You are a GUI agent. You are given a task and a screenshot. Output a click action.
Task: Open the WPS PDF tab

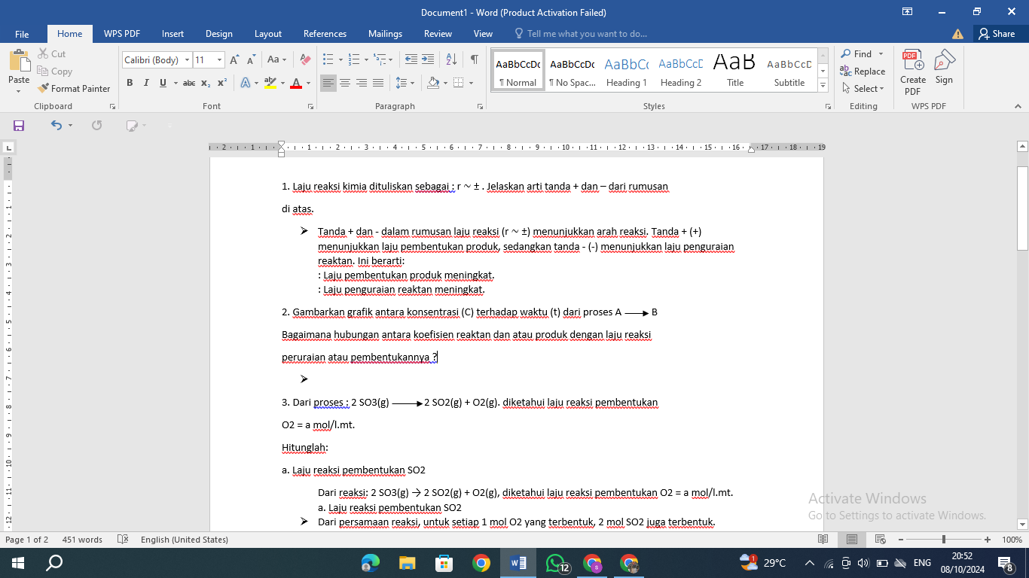pos(122,34)
